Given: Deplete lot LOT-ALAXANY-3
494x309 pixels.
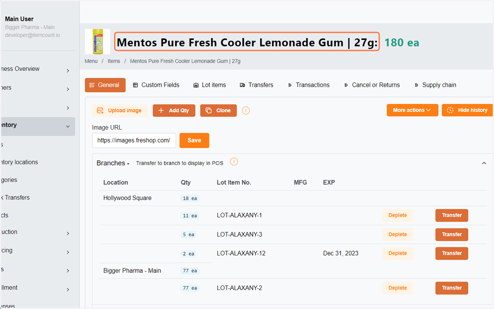Looking at the screenshot, I should 397,235.
